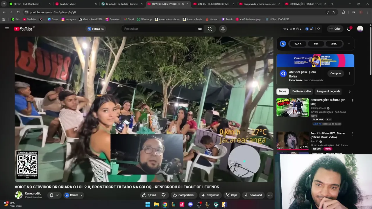Click the blue vidIQ logo in header

(307, 29)
